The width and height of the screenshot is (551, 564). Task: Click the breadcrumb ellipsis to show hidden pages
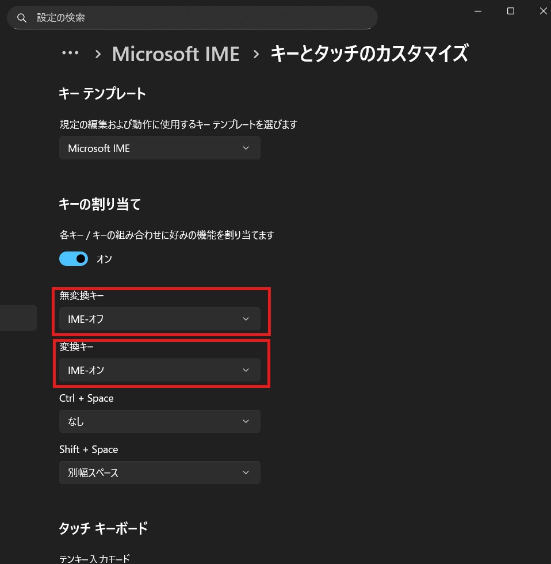(x=70, y=54)
